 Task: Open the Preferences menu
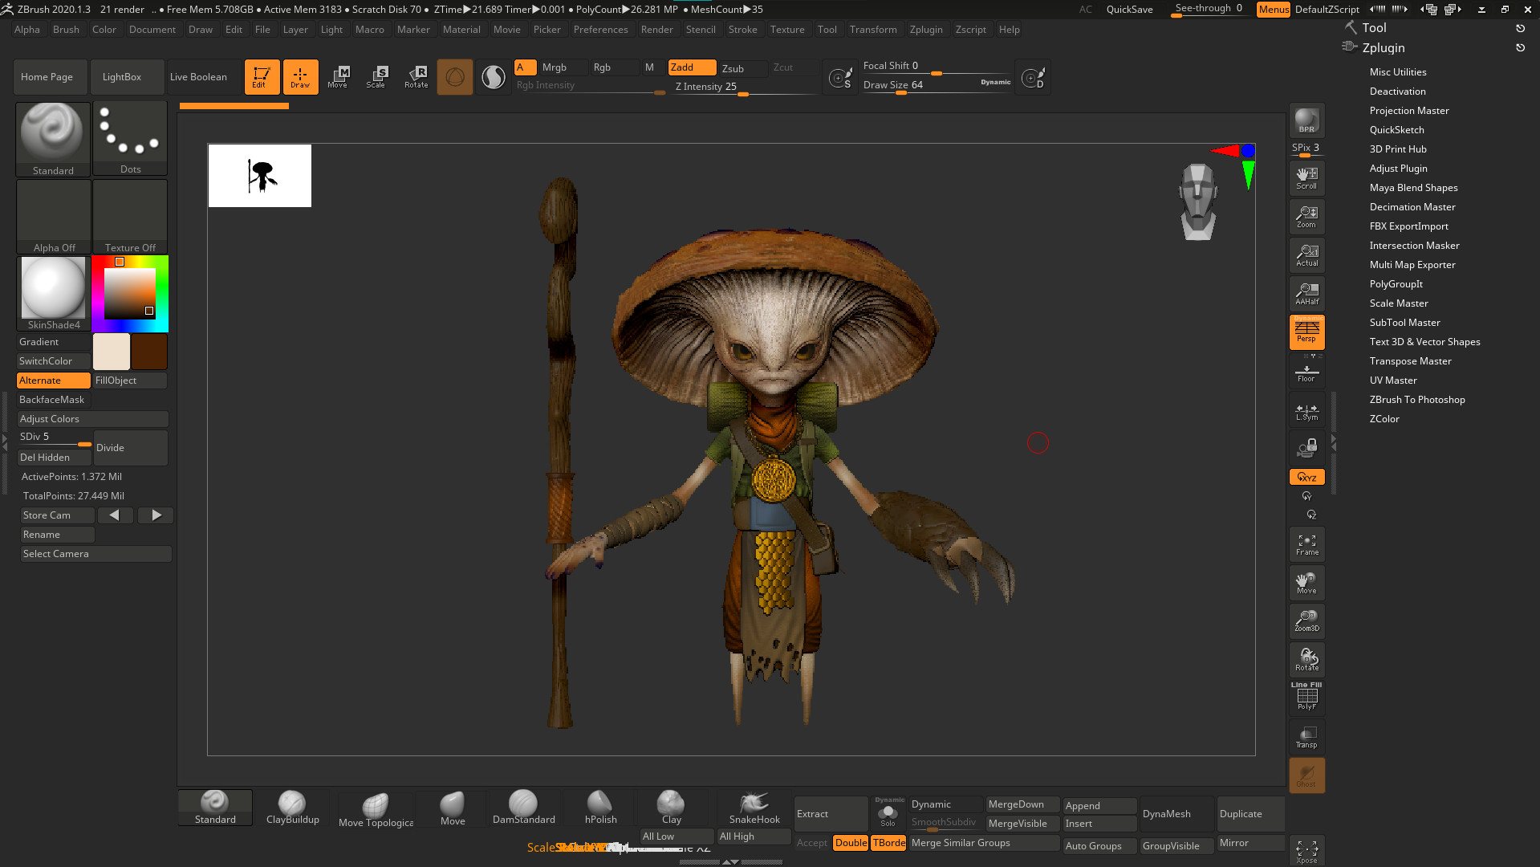point(601,30)
